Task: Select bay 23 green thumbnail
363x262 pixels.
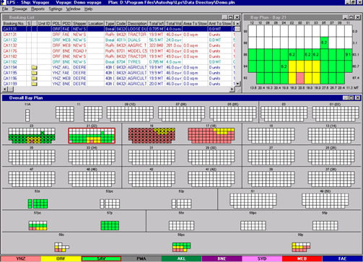Action: point(32,136)
